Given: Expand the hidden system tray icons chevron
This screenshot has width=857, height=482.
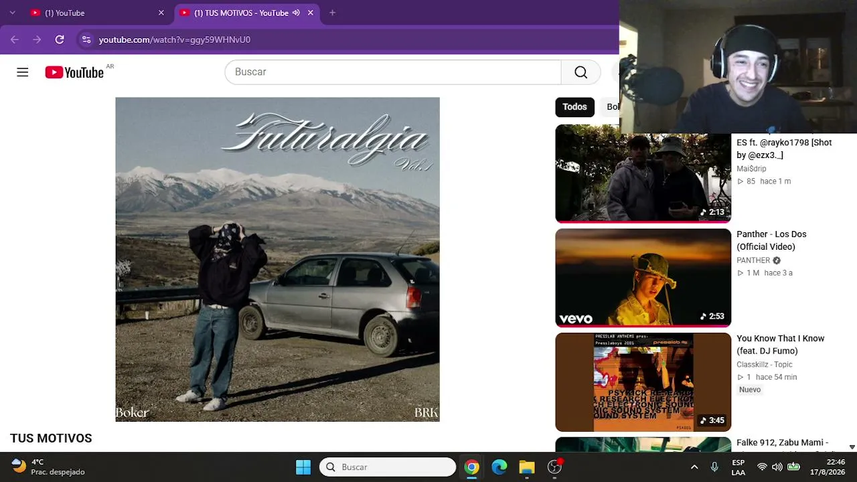Looking at the screenshot, I should [x=694, y=467].
